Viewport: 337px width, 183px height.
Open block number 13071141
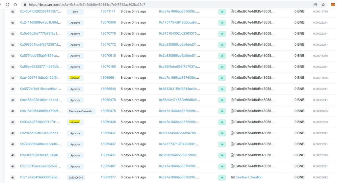coord(108,12)
